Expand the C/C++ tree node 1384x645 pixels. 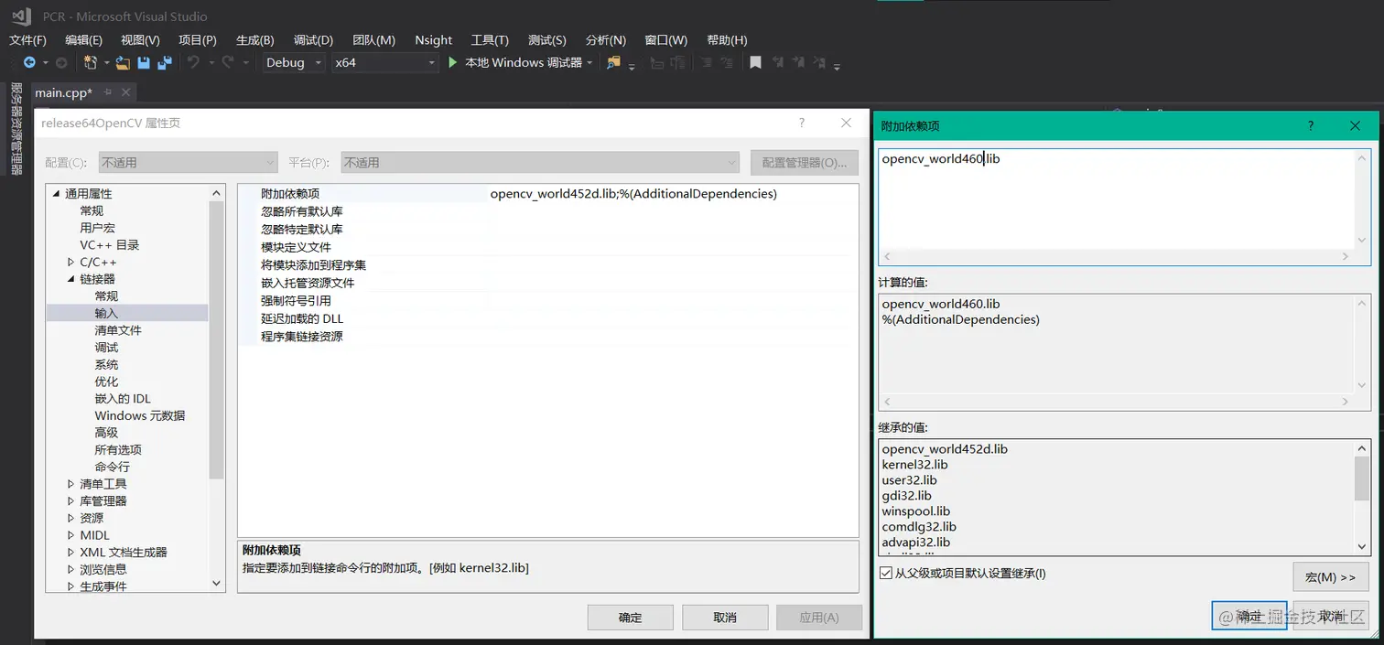pos(70,262)
